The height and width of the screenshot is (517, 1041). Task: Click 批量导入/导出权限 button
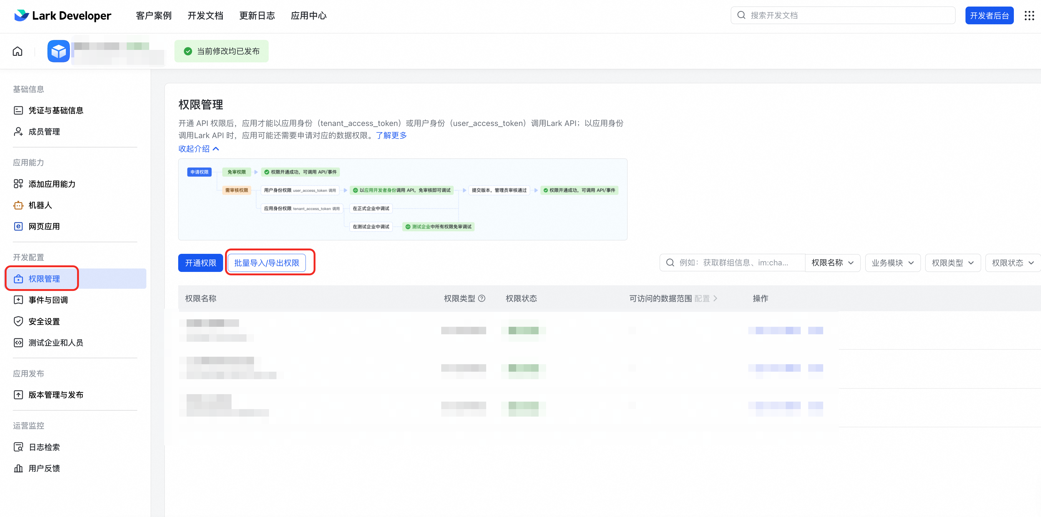[266, 263]
